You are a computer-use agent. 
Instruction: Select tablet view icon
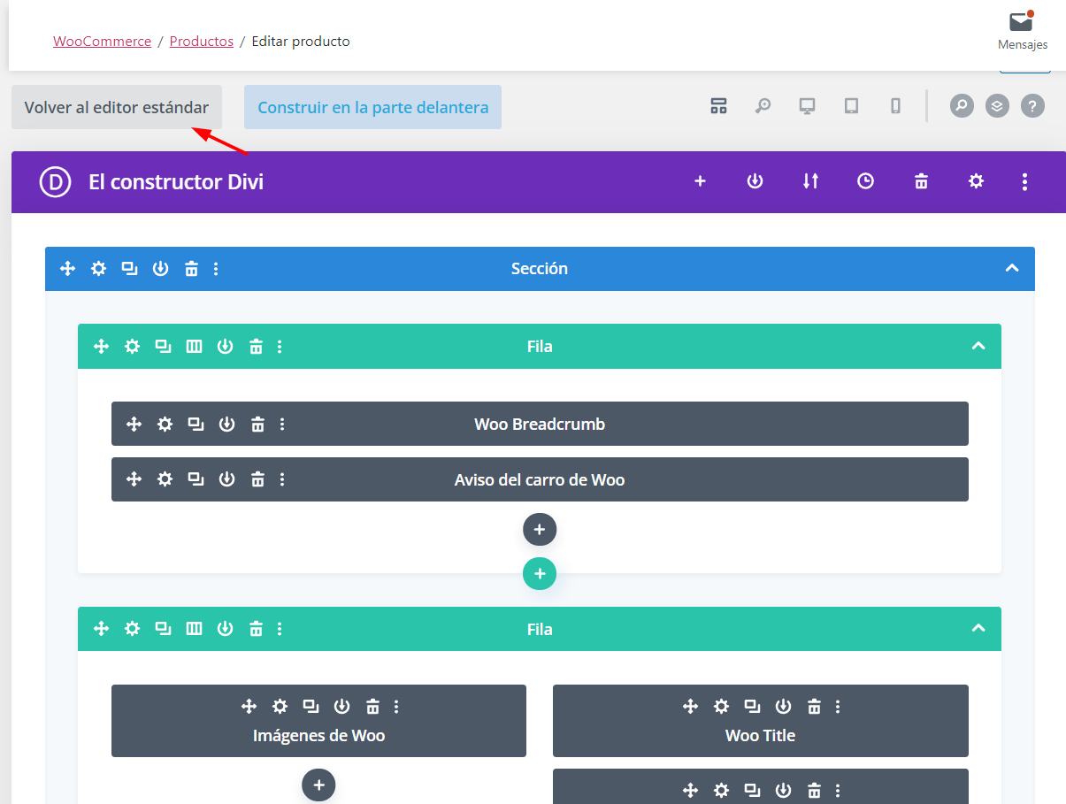tap(851, 106)
